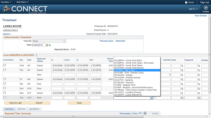Open the help icon beside date range
Viewport: 211px width, 118px height.
point(37,55)
